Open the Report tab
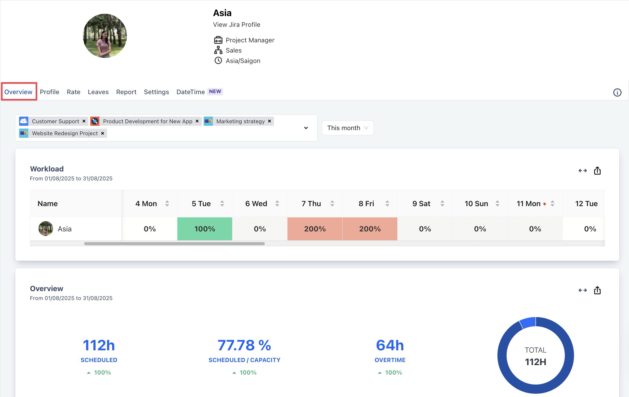 click(126, 92)
